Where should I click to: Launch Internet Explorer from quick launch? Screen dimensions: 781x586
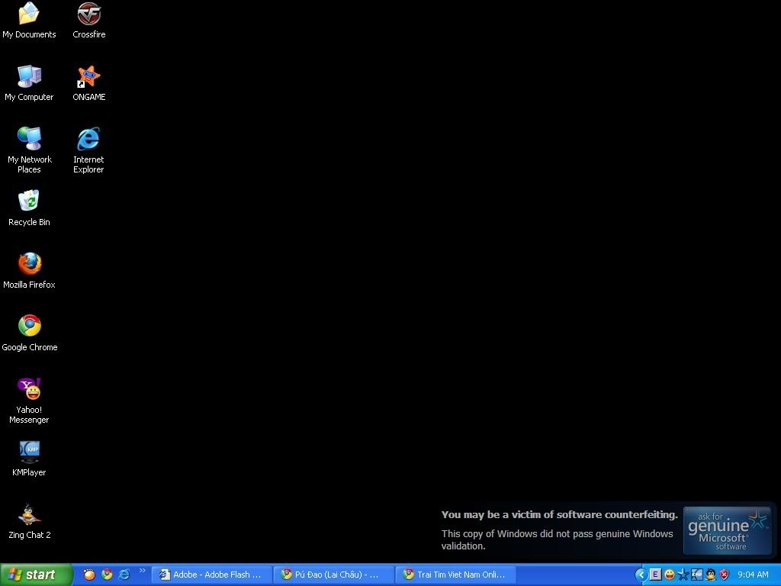124,575
